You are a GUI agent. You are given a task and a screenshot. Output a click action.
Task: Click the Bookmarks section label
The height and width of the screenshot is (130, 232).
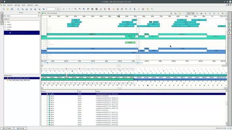[8, 75]
